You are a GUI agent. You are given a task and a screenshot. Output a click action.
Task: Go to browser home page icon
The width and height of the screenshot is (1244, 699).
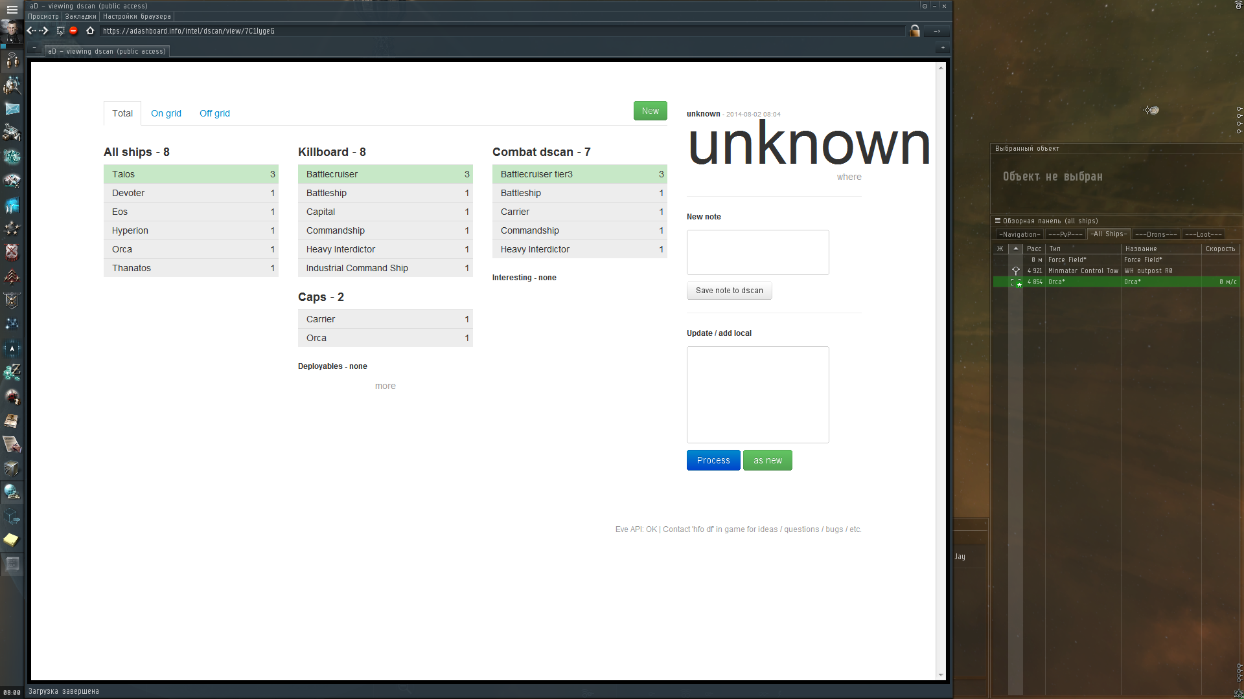click(x=90, y=30)
